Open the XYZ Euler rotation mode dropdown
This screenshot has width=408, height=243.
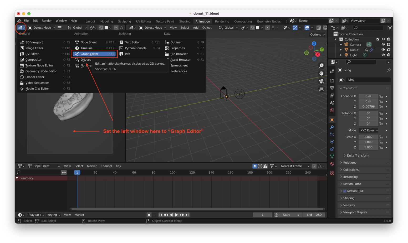[x=368, y=130]
